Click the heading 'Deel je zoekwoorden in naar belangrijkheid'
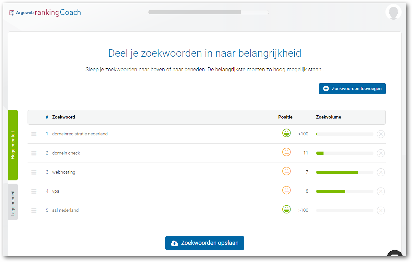The height and width of the screenshot is (262, 412). click(205, 53)
